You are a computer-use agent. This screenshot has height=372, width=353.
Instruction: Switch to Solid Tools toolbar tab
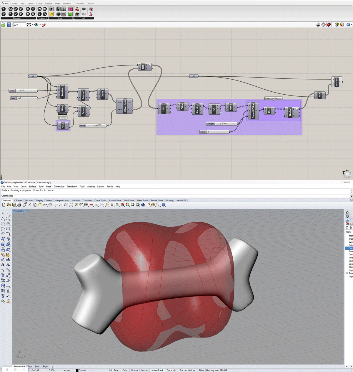(x=129, y=200)
